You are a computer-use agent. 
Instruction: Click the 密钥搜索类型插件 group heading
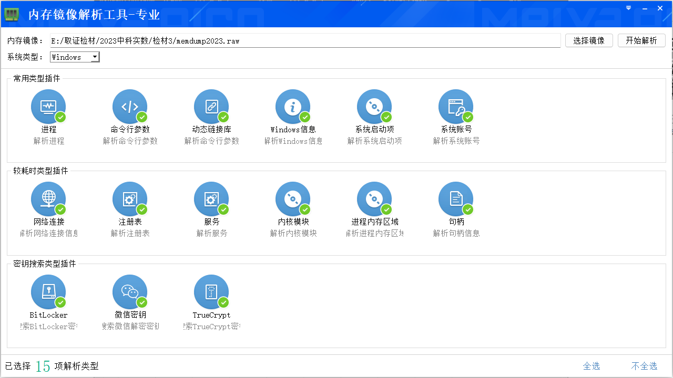[x=45, y=264]
